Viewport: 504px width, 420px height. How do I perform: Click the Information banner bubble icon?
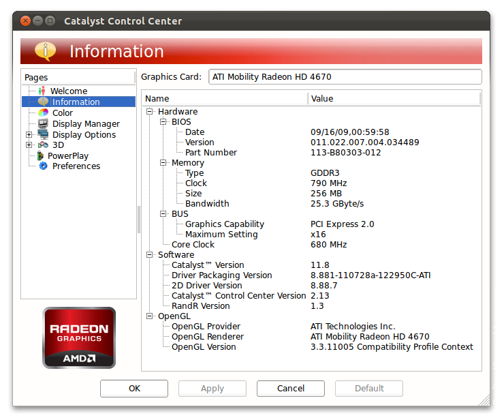pos(46,51)
